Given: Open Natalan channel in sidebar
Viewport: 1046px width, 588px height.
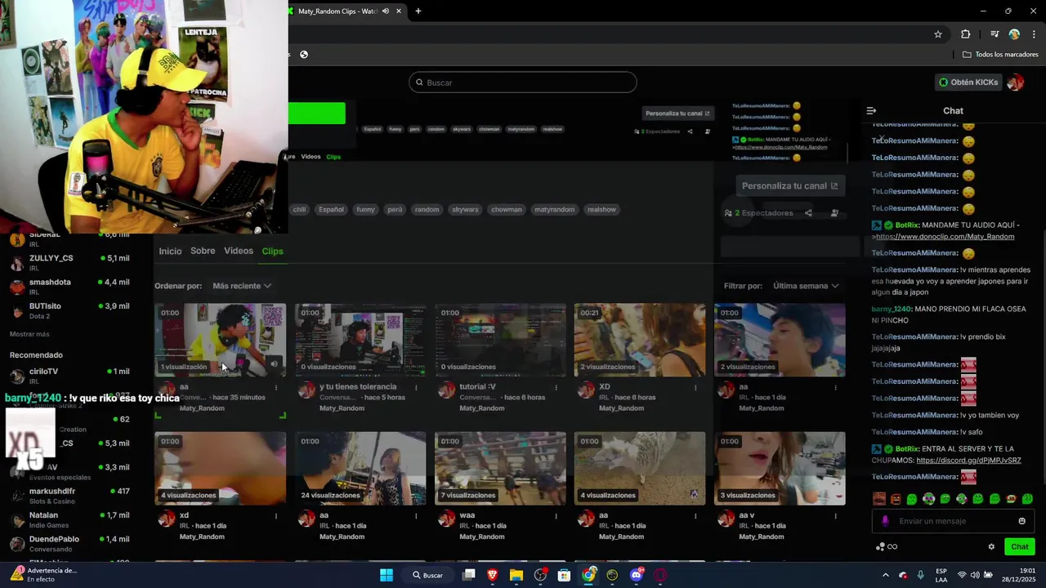Looking at the screenshot, I should click(x=69, y=519).
